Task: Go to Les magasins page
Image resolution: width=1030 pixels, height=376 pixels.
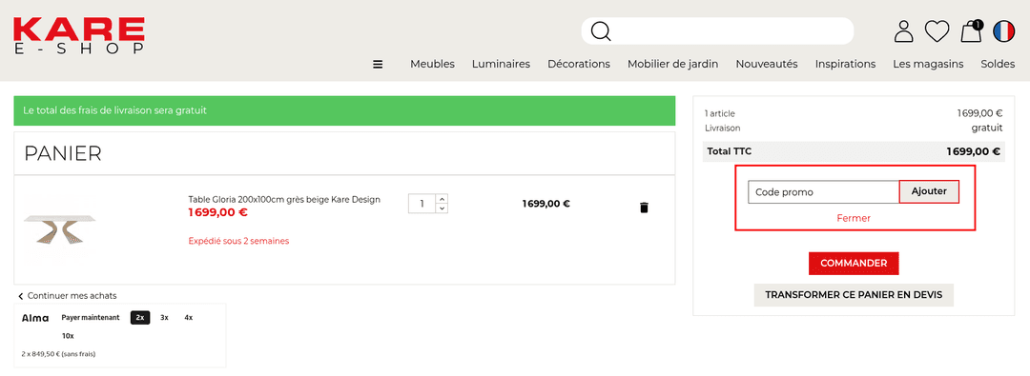Action: [928, 65]
